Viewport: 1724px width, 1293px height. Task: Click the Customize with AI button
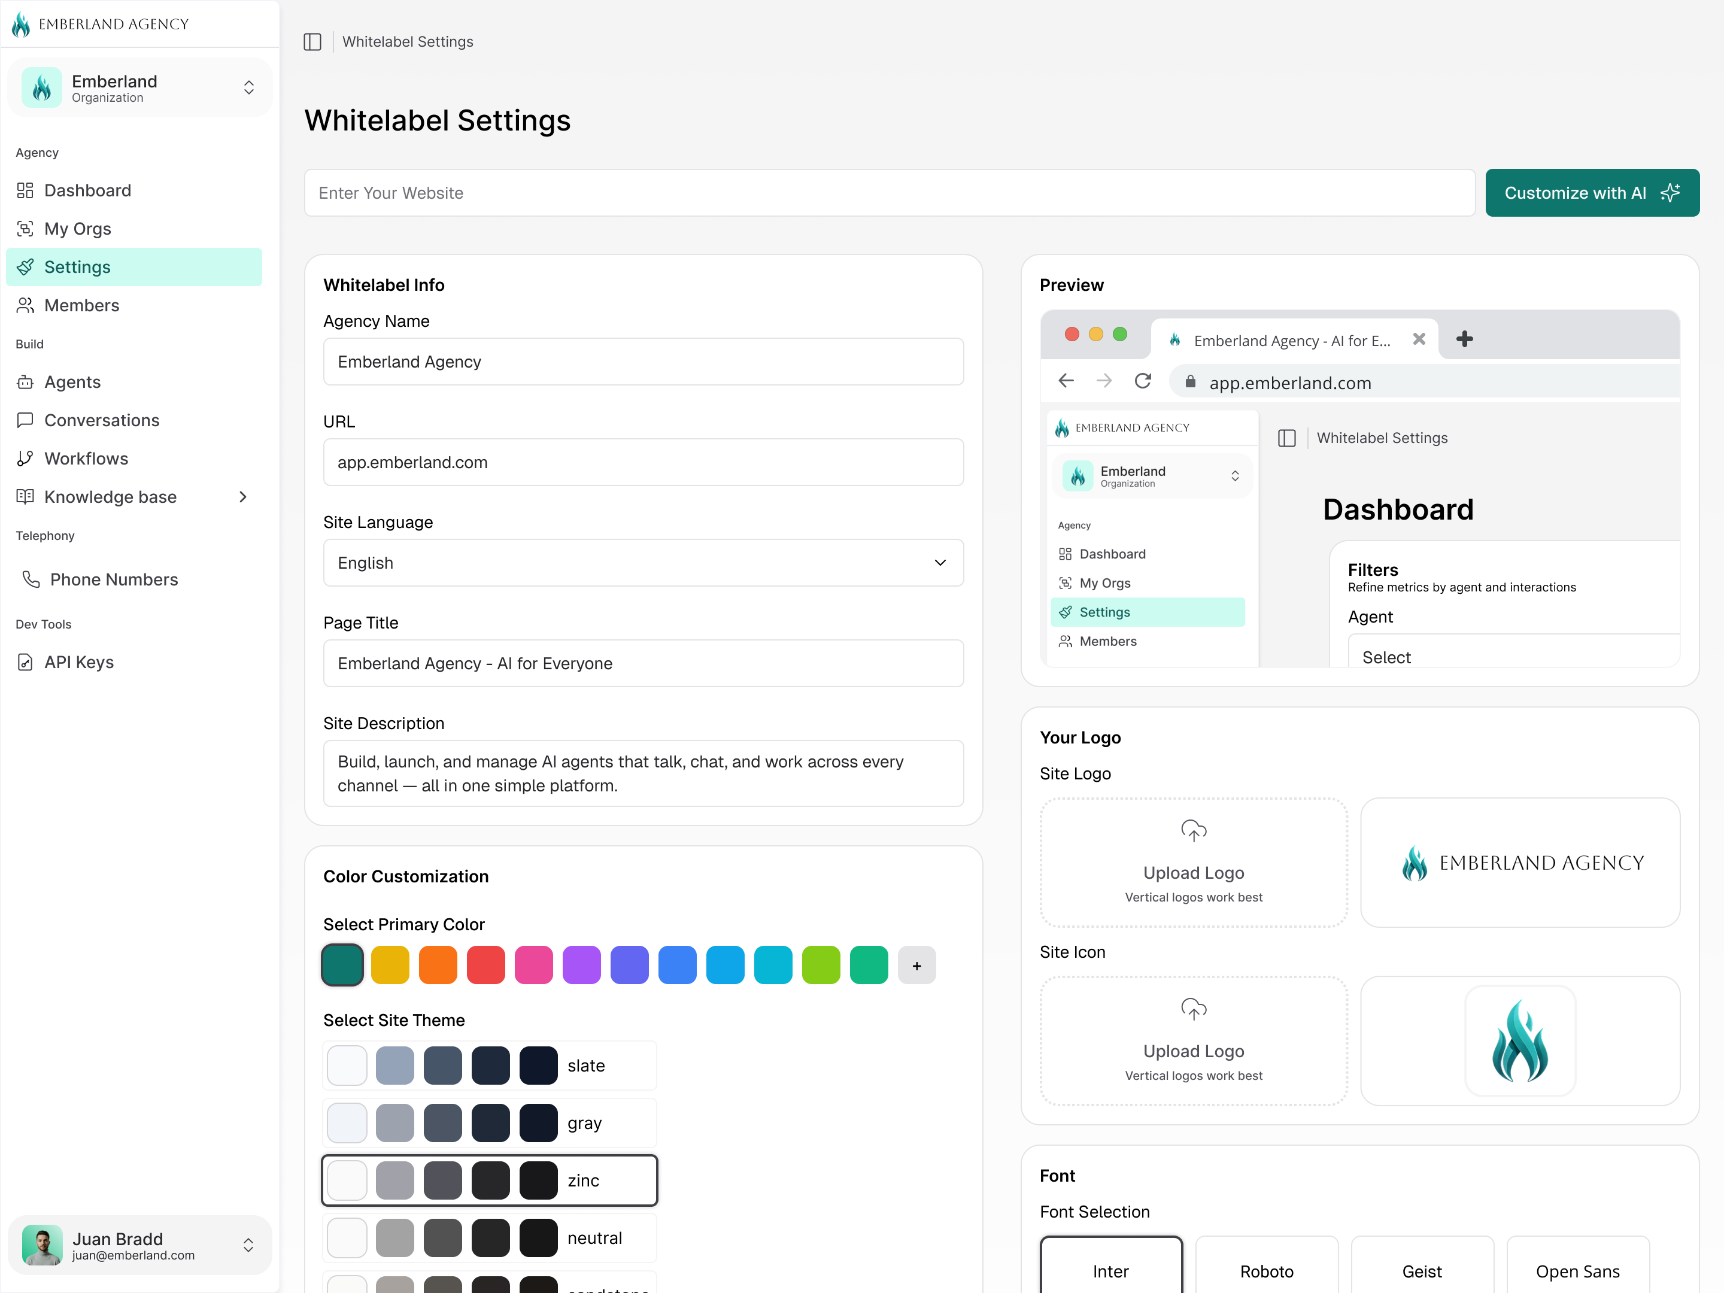(1592, 193)
